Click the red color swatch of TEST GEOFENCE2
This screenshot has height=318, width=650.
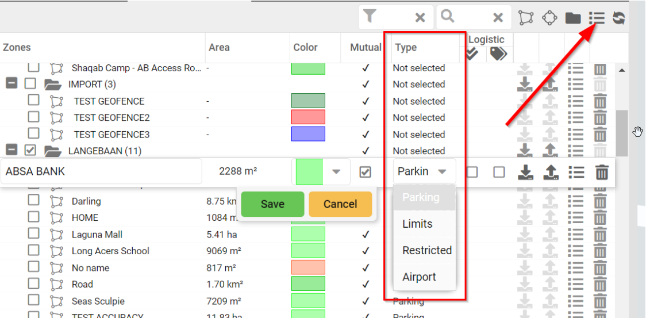pos(308,117)
